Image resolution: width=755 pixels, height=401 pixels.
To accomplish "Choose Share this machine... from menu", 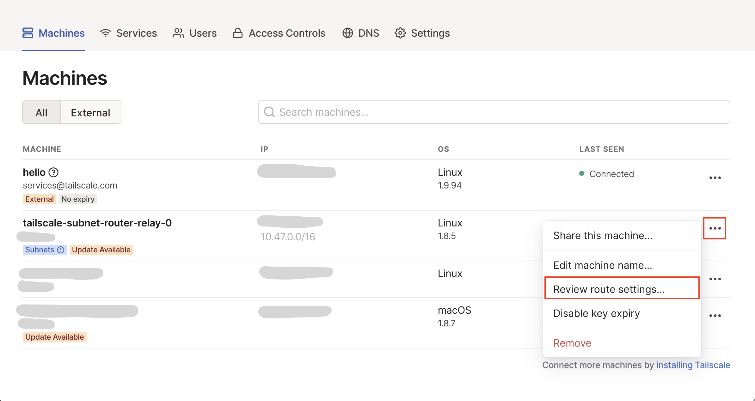I will point(622,236).
